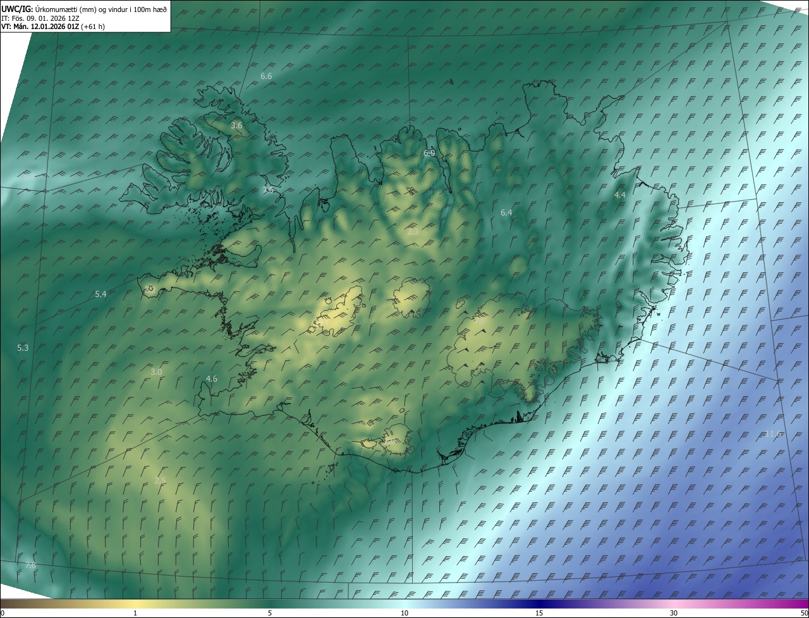
Task: Click the "1" tick label on color scale
Action: 135,614
